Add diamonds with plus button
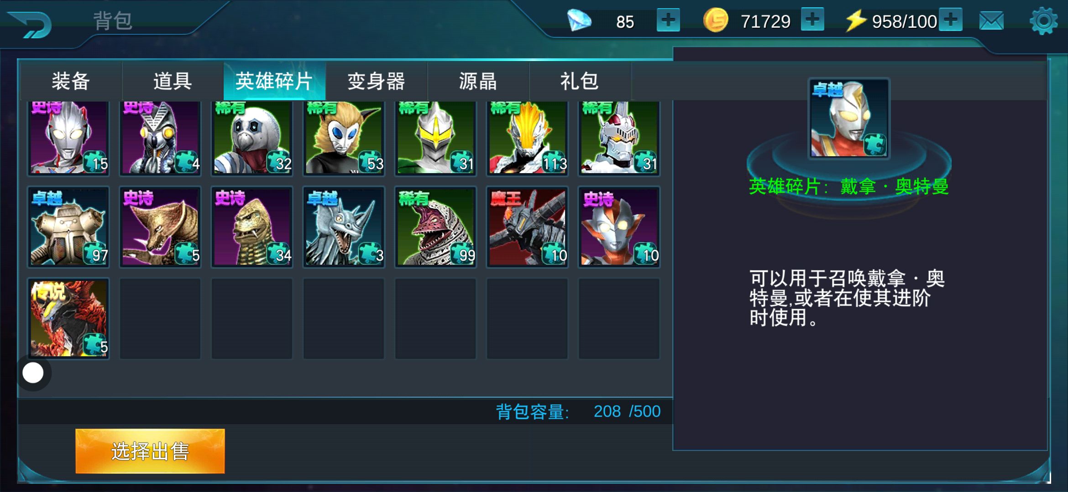The image size is (1068, 492). pyautogui.click(x=668, y=20)
